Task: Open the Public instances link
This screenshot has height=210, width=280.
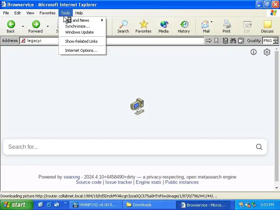Action: tap(182, 182)
